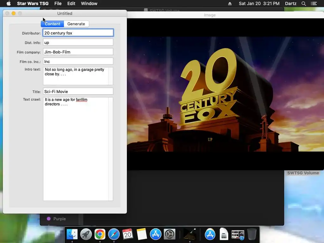Open the Star Wars TSG application menu

[33, 3]
